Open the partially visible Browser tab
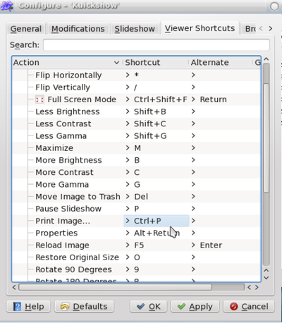Screen dimensions: 282x323 [250, 29]
